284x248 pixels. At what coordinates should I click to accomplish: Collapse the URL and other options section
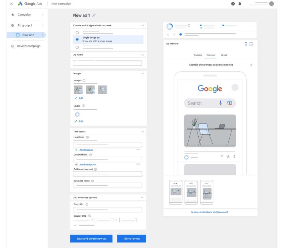coord(142,198)
